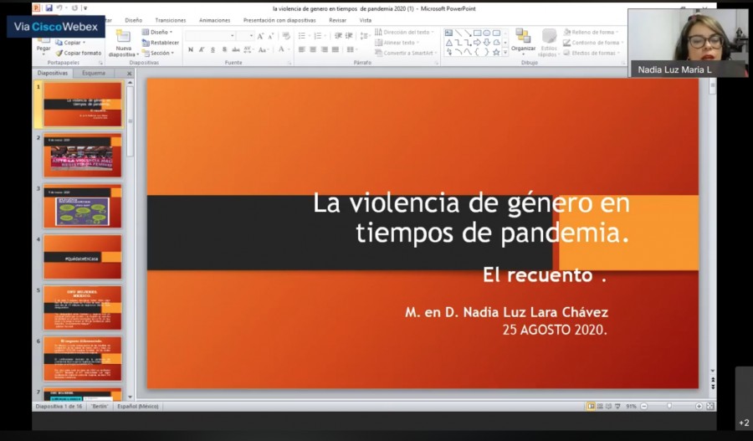Open the slide Diseño layout dropdown
The image size is (753, 441).
157,32
